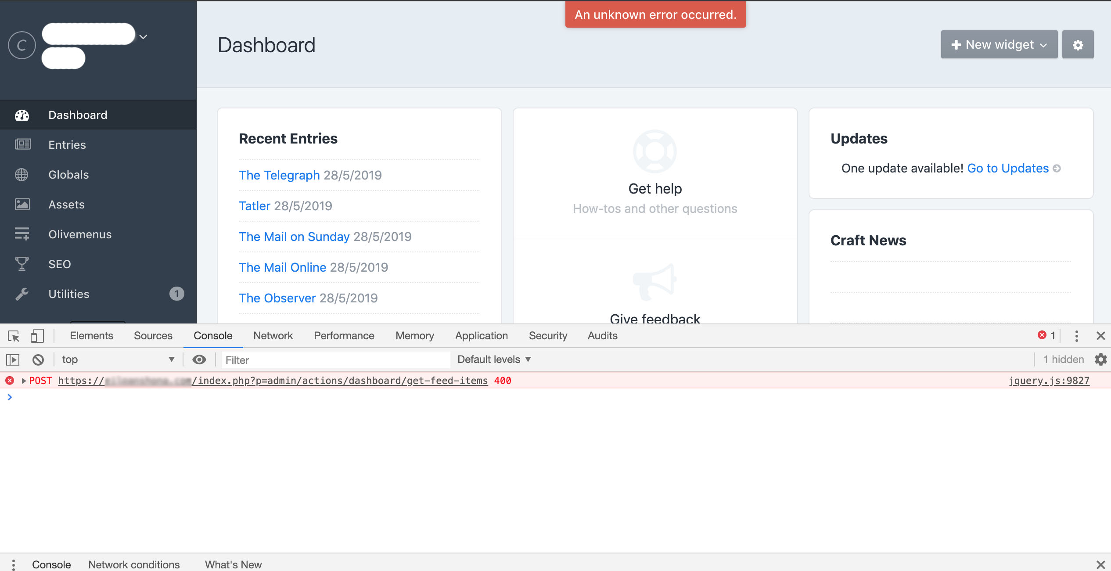This screenshot has width=1111, height=571.
Task: Click the Globals icon in sidebar
Action: pos(21,174)
